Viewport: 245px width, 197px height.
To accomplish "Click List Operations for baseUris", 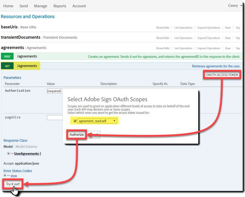I will pyautogui.click(x=183, y=28).
